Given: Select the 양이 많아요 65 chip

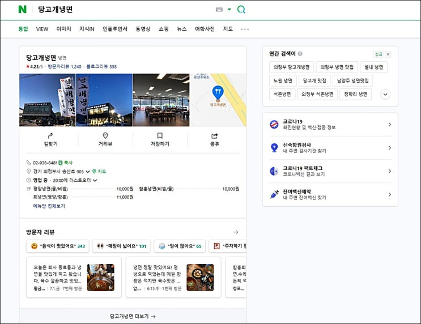Looking at the screenshot, I should [180, 246].
